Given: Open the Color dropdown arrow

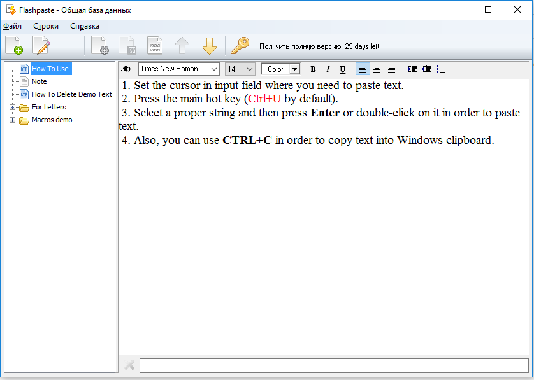Looking at the screenshot, I should click(294, 69).
